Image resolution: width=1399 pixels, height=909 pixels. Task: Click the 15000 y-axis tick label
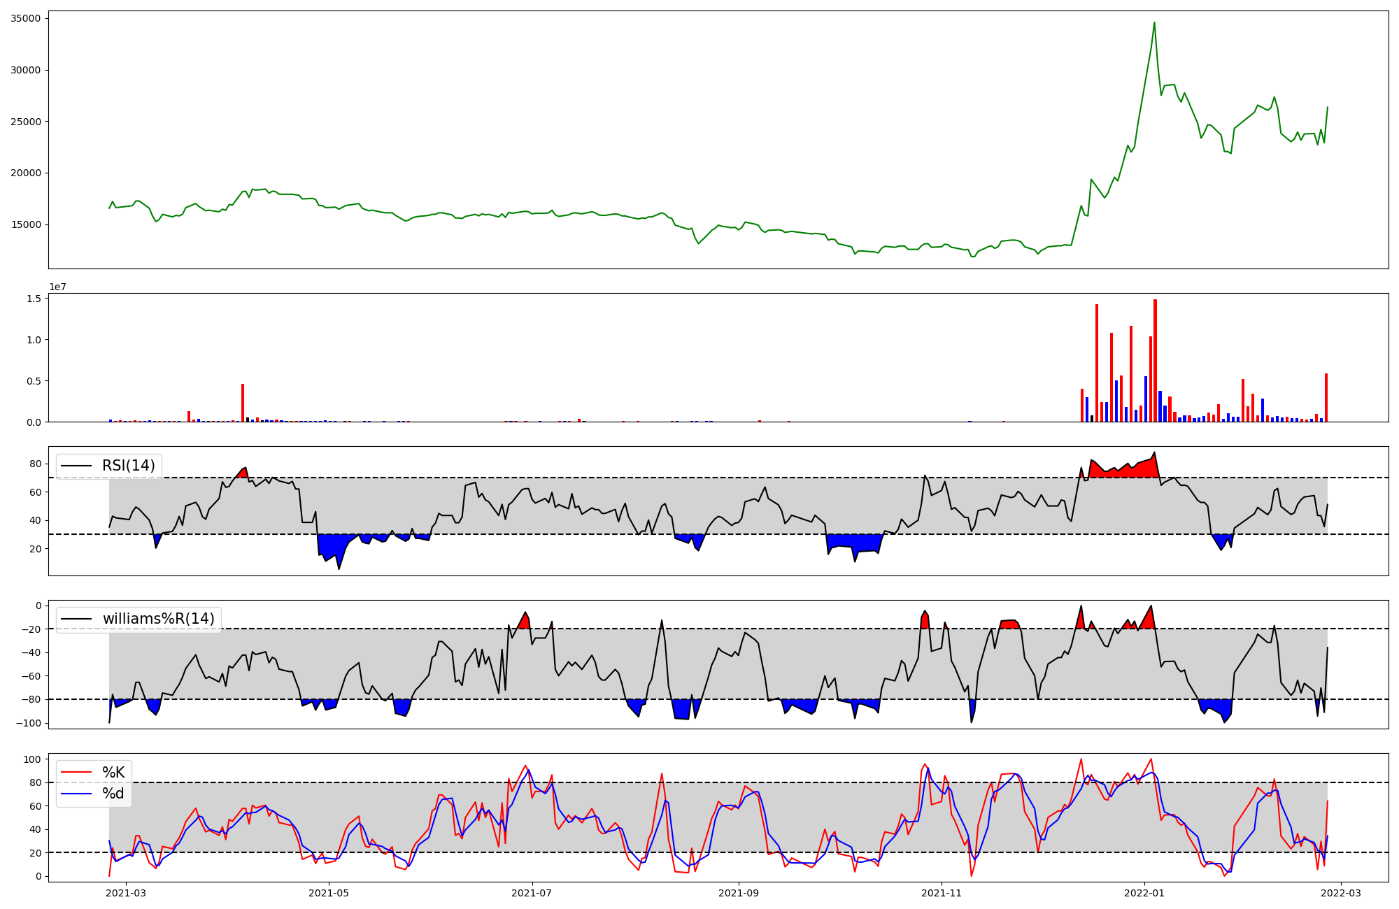point(26,224)
